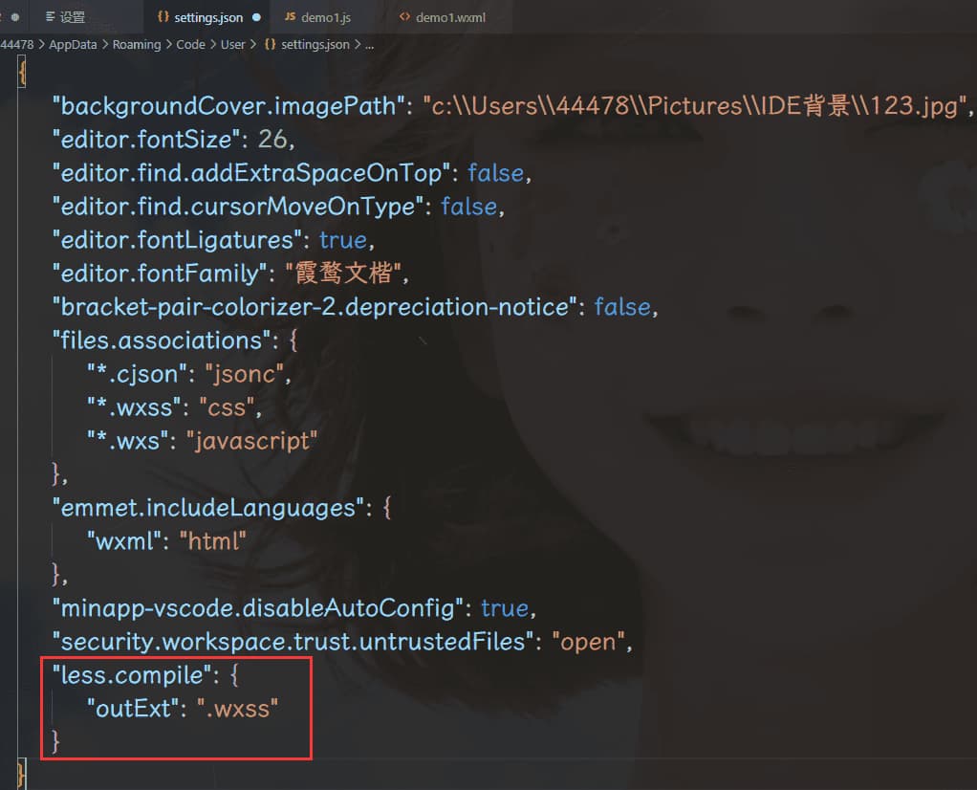The image size is (977, 790).
Task: Click the braces icon in the breadcrumb path
Action: point(270,44)
